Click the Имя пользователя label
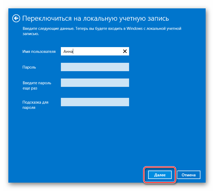The width and height of the screenshot is (214, 191). (39, 52)
